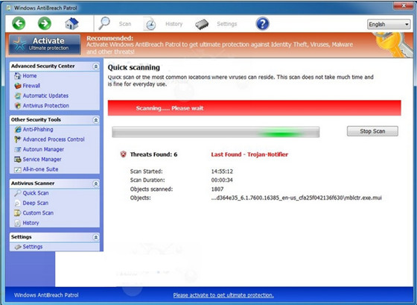Click the green forward arrow icon
The image size is (417, 305).
point(45,23)
